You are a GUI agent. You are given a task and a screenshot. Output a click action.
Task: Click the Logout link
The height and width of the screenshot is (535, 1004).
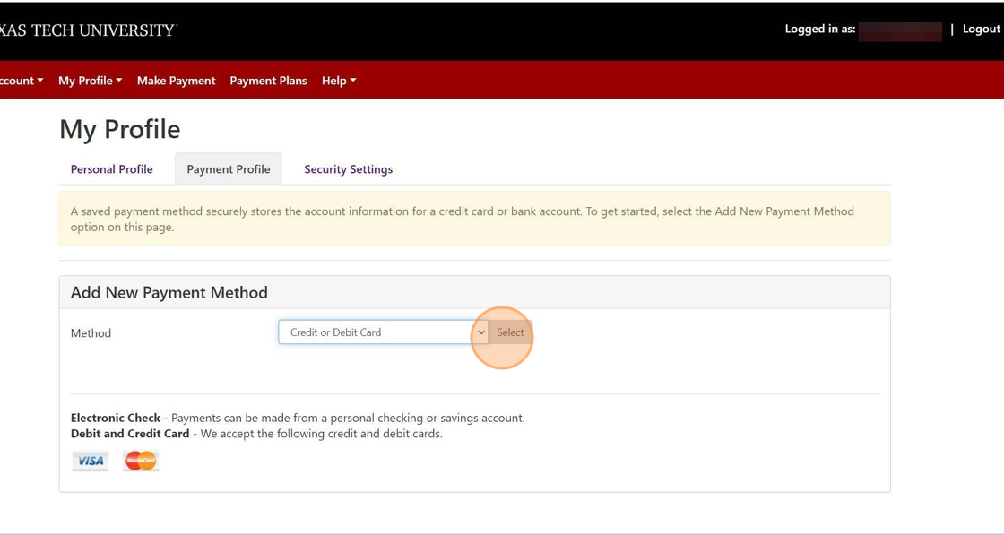[981, 29]
